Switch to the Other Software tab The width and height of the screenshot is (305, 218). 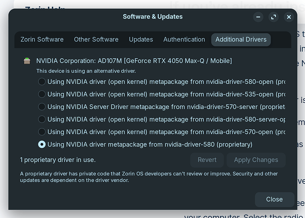tap(96, 39)
